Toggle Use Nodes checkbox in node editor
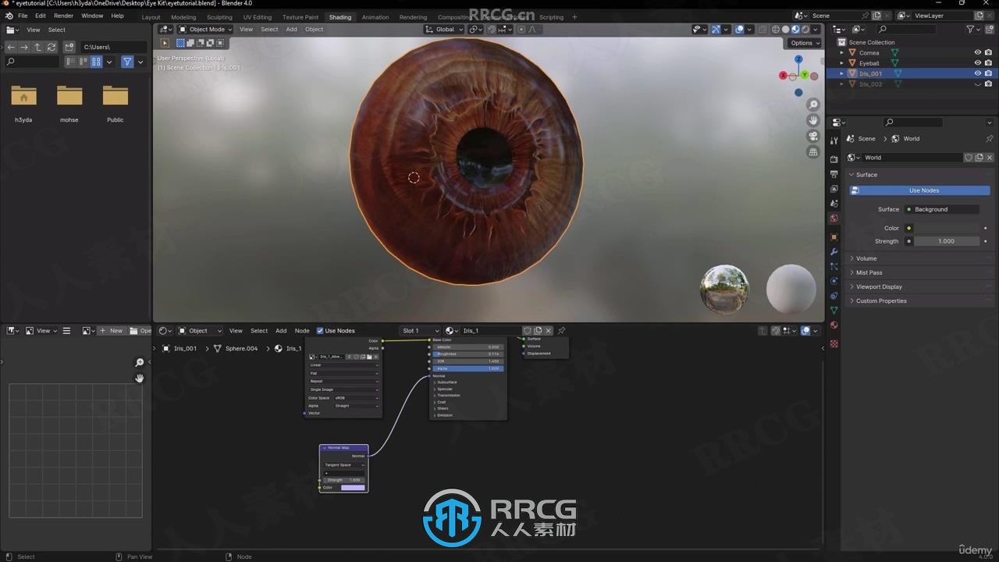The image size is (999, 562). click(x=320, y=331)
